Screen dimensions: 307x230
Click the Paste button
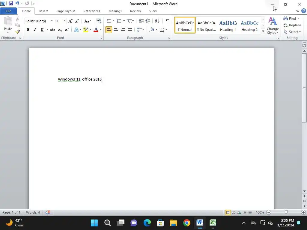pyautogui.click(x=8, y=24)
